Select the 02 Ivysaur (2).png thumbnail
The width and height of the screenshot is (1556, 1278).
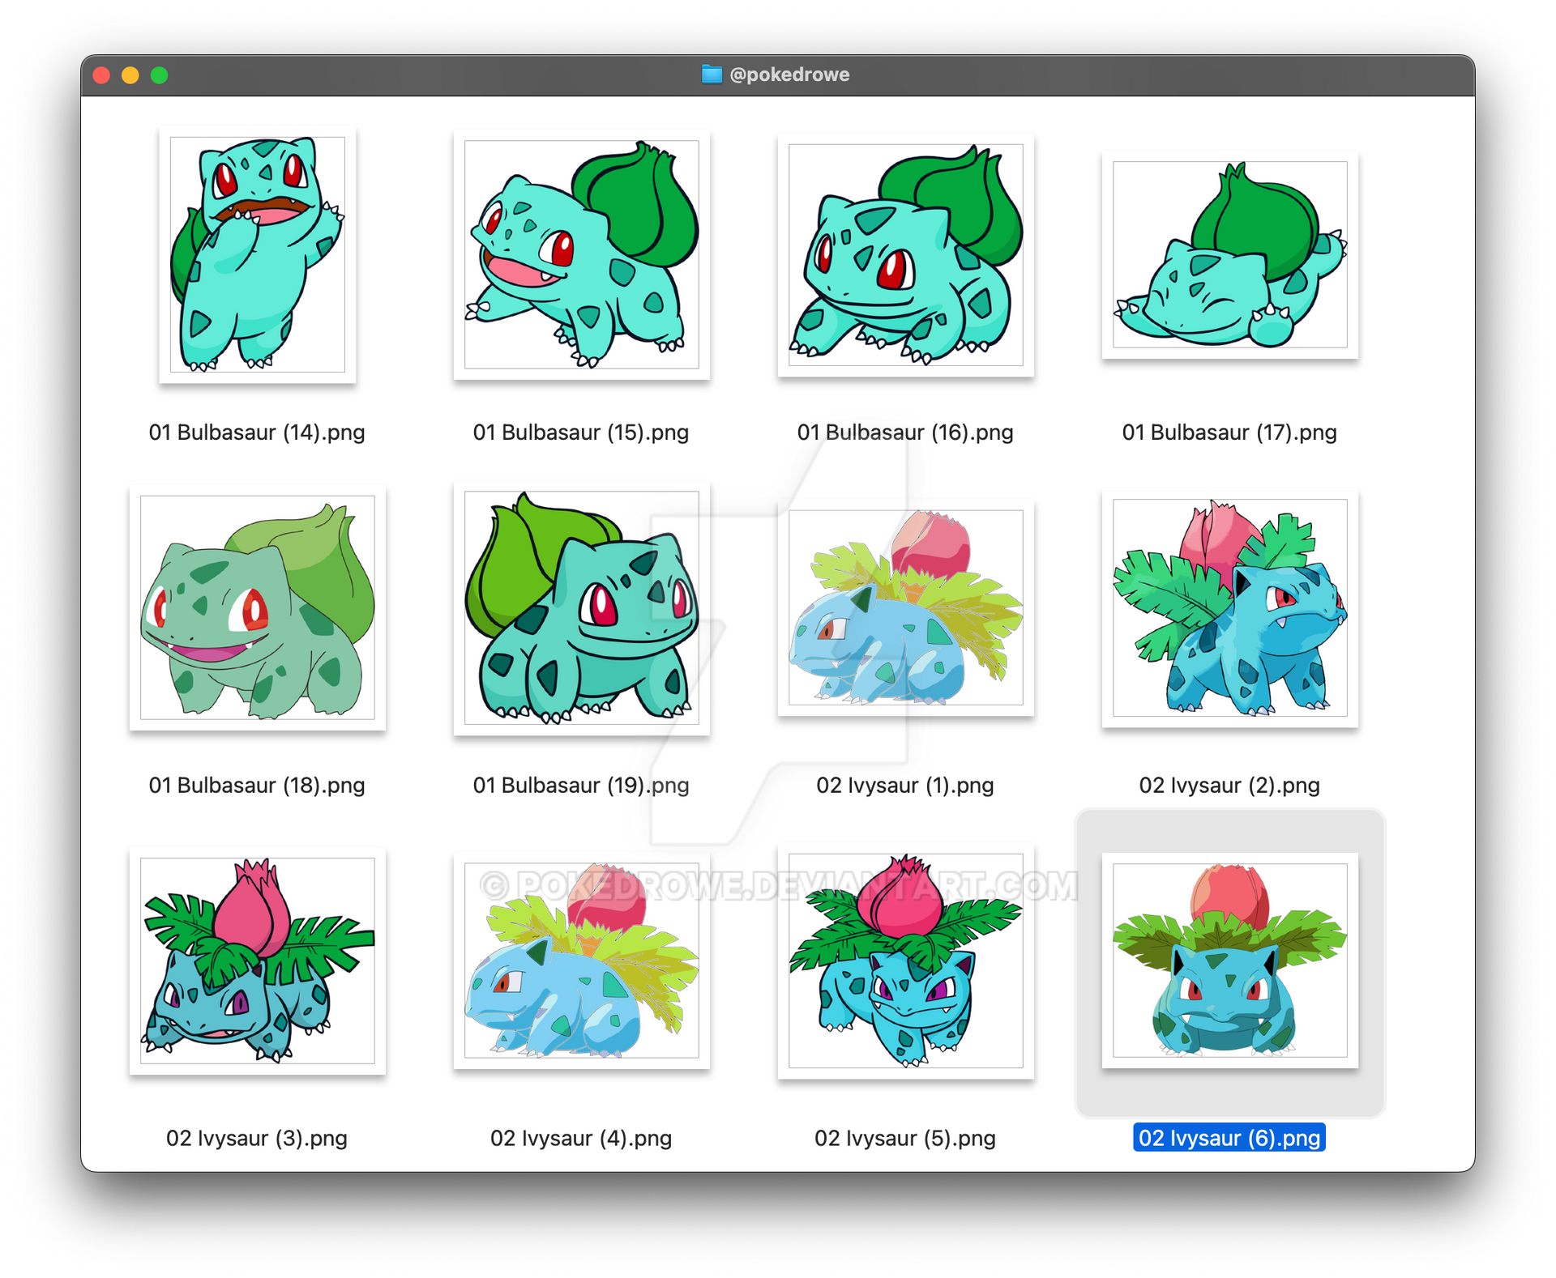tap(1229, 607)
